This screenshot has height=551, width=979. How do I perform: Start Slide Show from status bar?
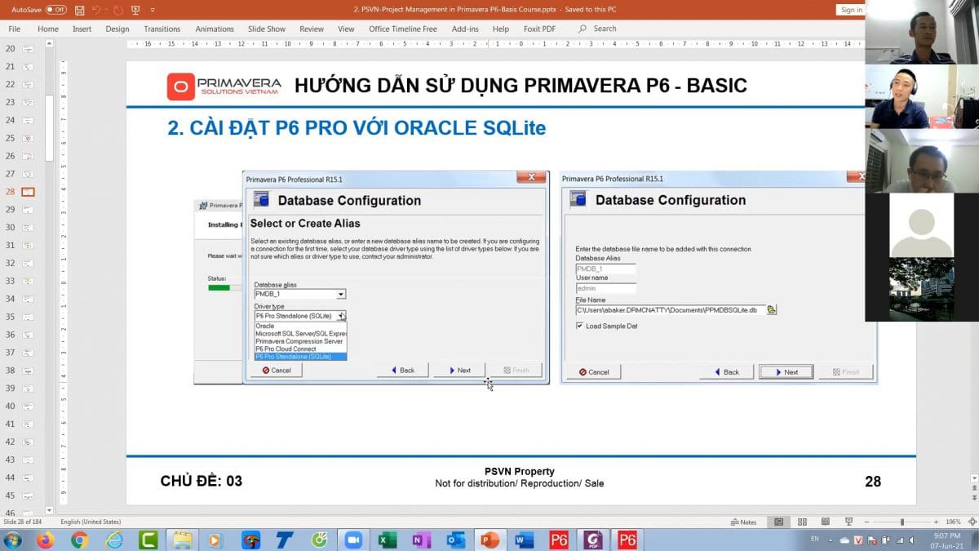point(849,522)
